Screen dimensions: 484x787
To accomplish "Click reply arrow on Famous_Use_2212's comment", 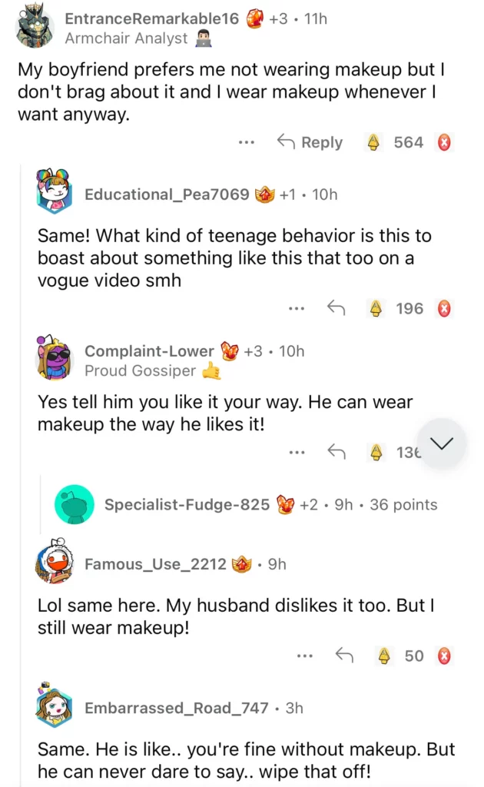I will coord(344,656).
